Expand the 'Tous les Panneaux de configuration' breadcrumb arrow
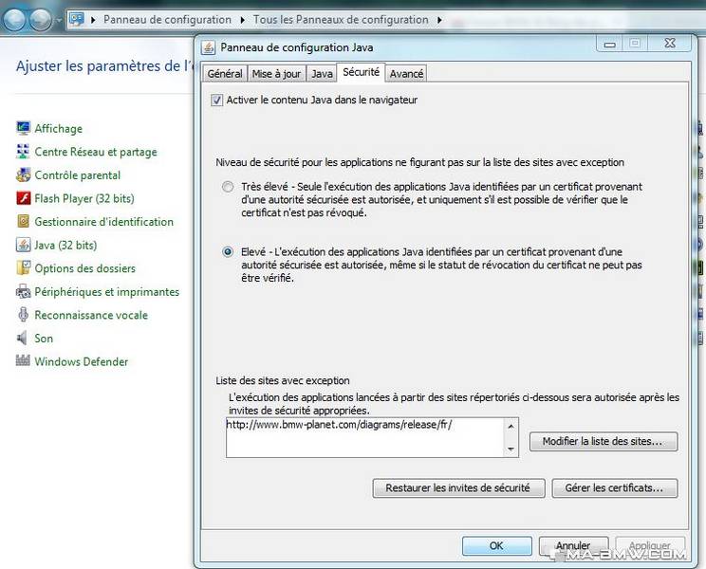Screen dimensions: 706x569 click(439, 20)
